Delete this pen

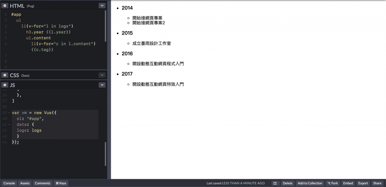pyautogui.click(x=288, y=183)
